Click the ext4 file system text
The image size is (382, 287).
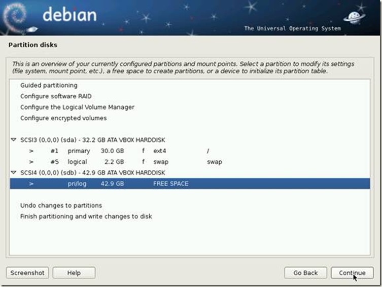[x=160, y=151]
